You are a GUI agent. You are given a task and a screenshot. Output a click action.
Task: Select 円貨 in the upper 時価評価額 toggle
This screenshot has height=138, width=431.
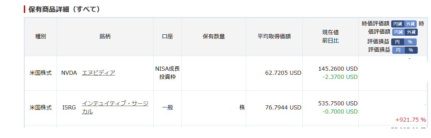click(x=398, y=24)
